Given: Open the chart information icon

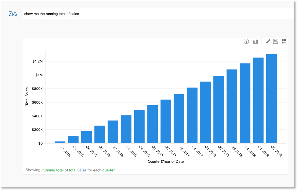Looking at the screenshot, I should (246, 41).
